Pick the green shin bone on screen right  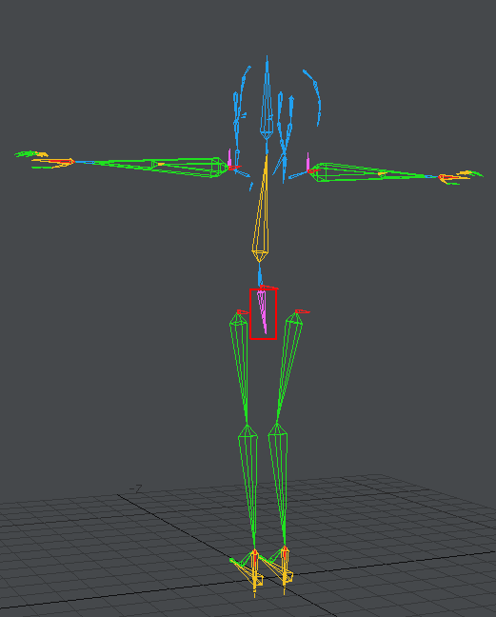click(279, 482)
